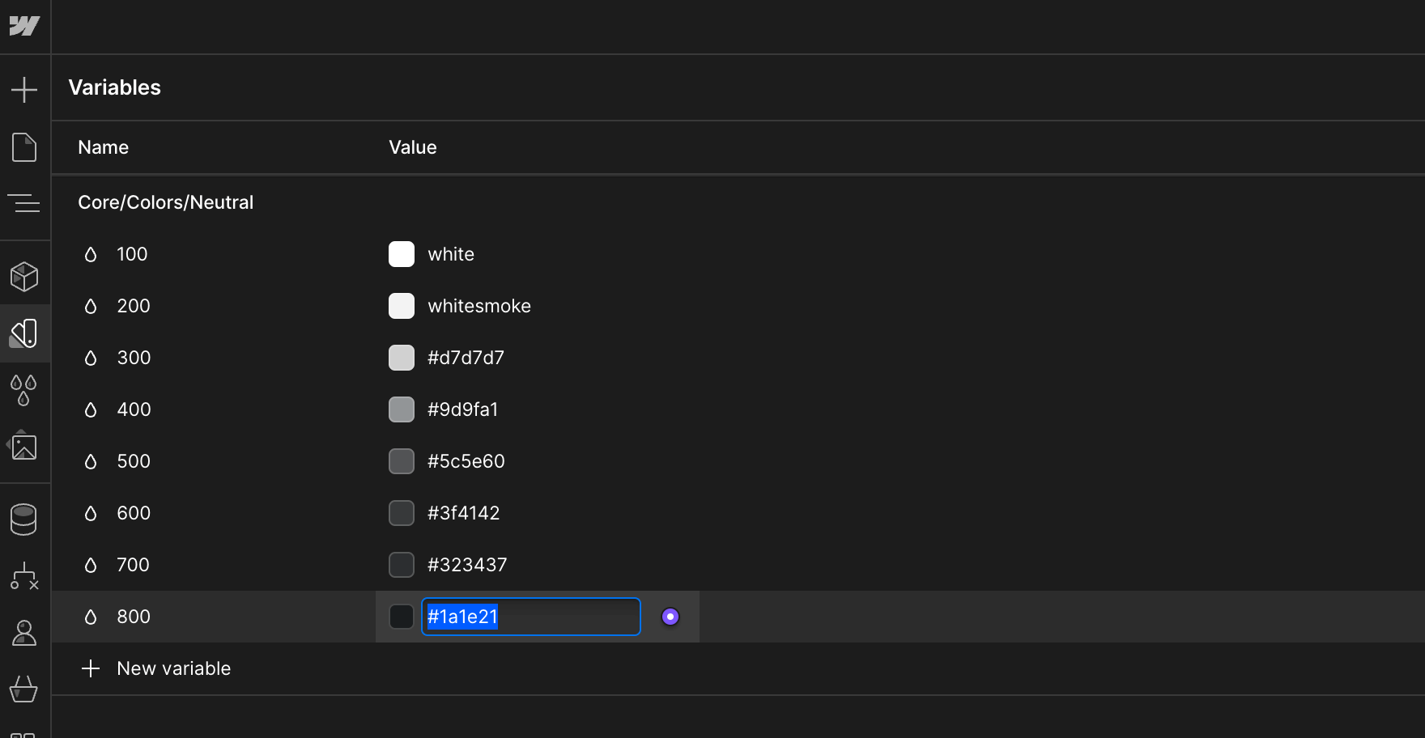Screen dimensions: 1425x738
Task: Open the Variables panel icon
Action: tap(25, 333)
